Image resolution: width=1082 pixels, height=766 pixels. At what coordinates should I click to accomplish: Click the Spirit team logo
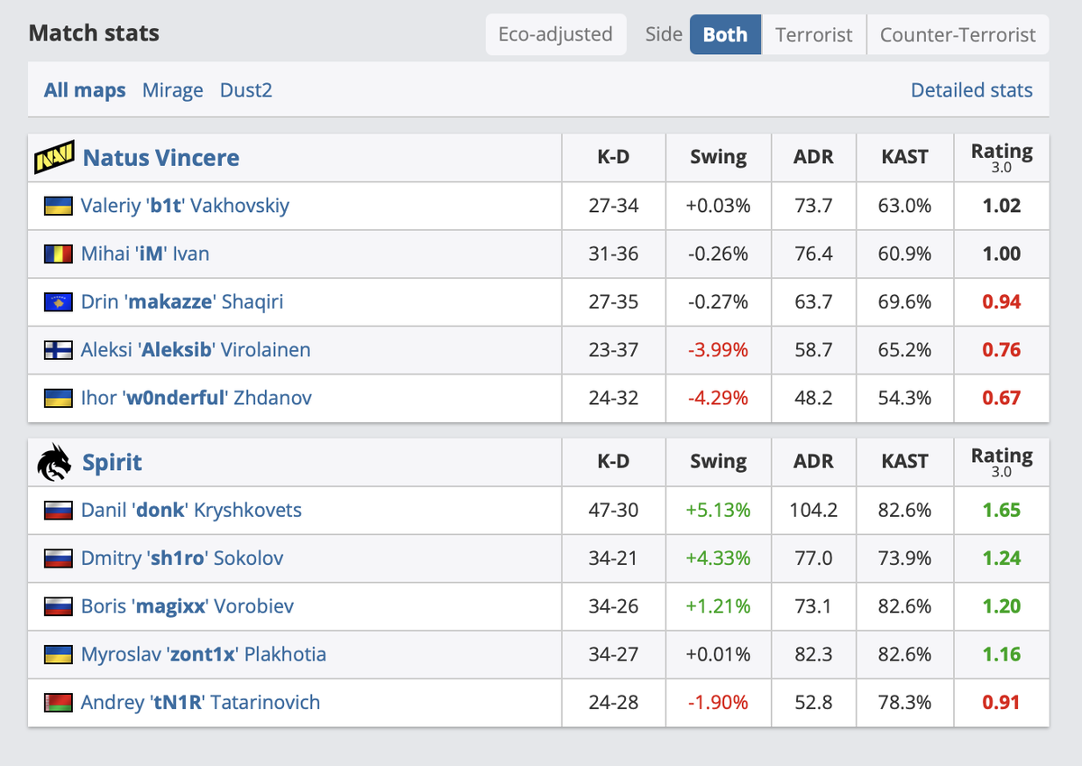coord(53,461)
